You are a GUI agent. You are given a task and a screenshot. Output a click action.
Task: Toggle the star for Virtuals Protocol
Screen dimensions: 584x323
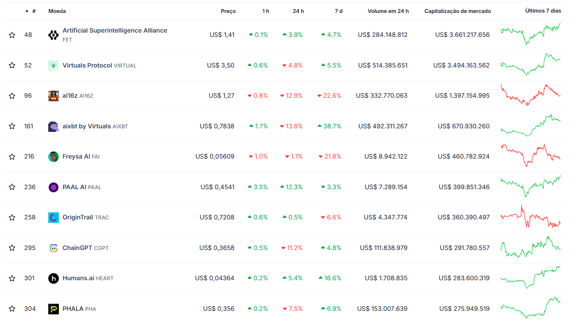click(12, 65)
